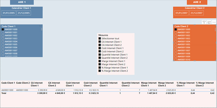Edit start date 01/01/2005 in Calendrier Client 1
The width and height of the screenshot is (217, 108).
tap(9, 13)
